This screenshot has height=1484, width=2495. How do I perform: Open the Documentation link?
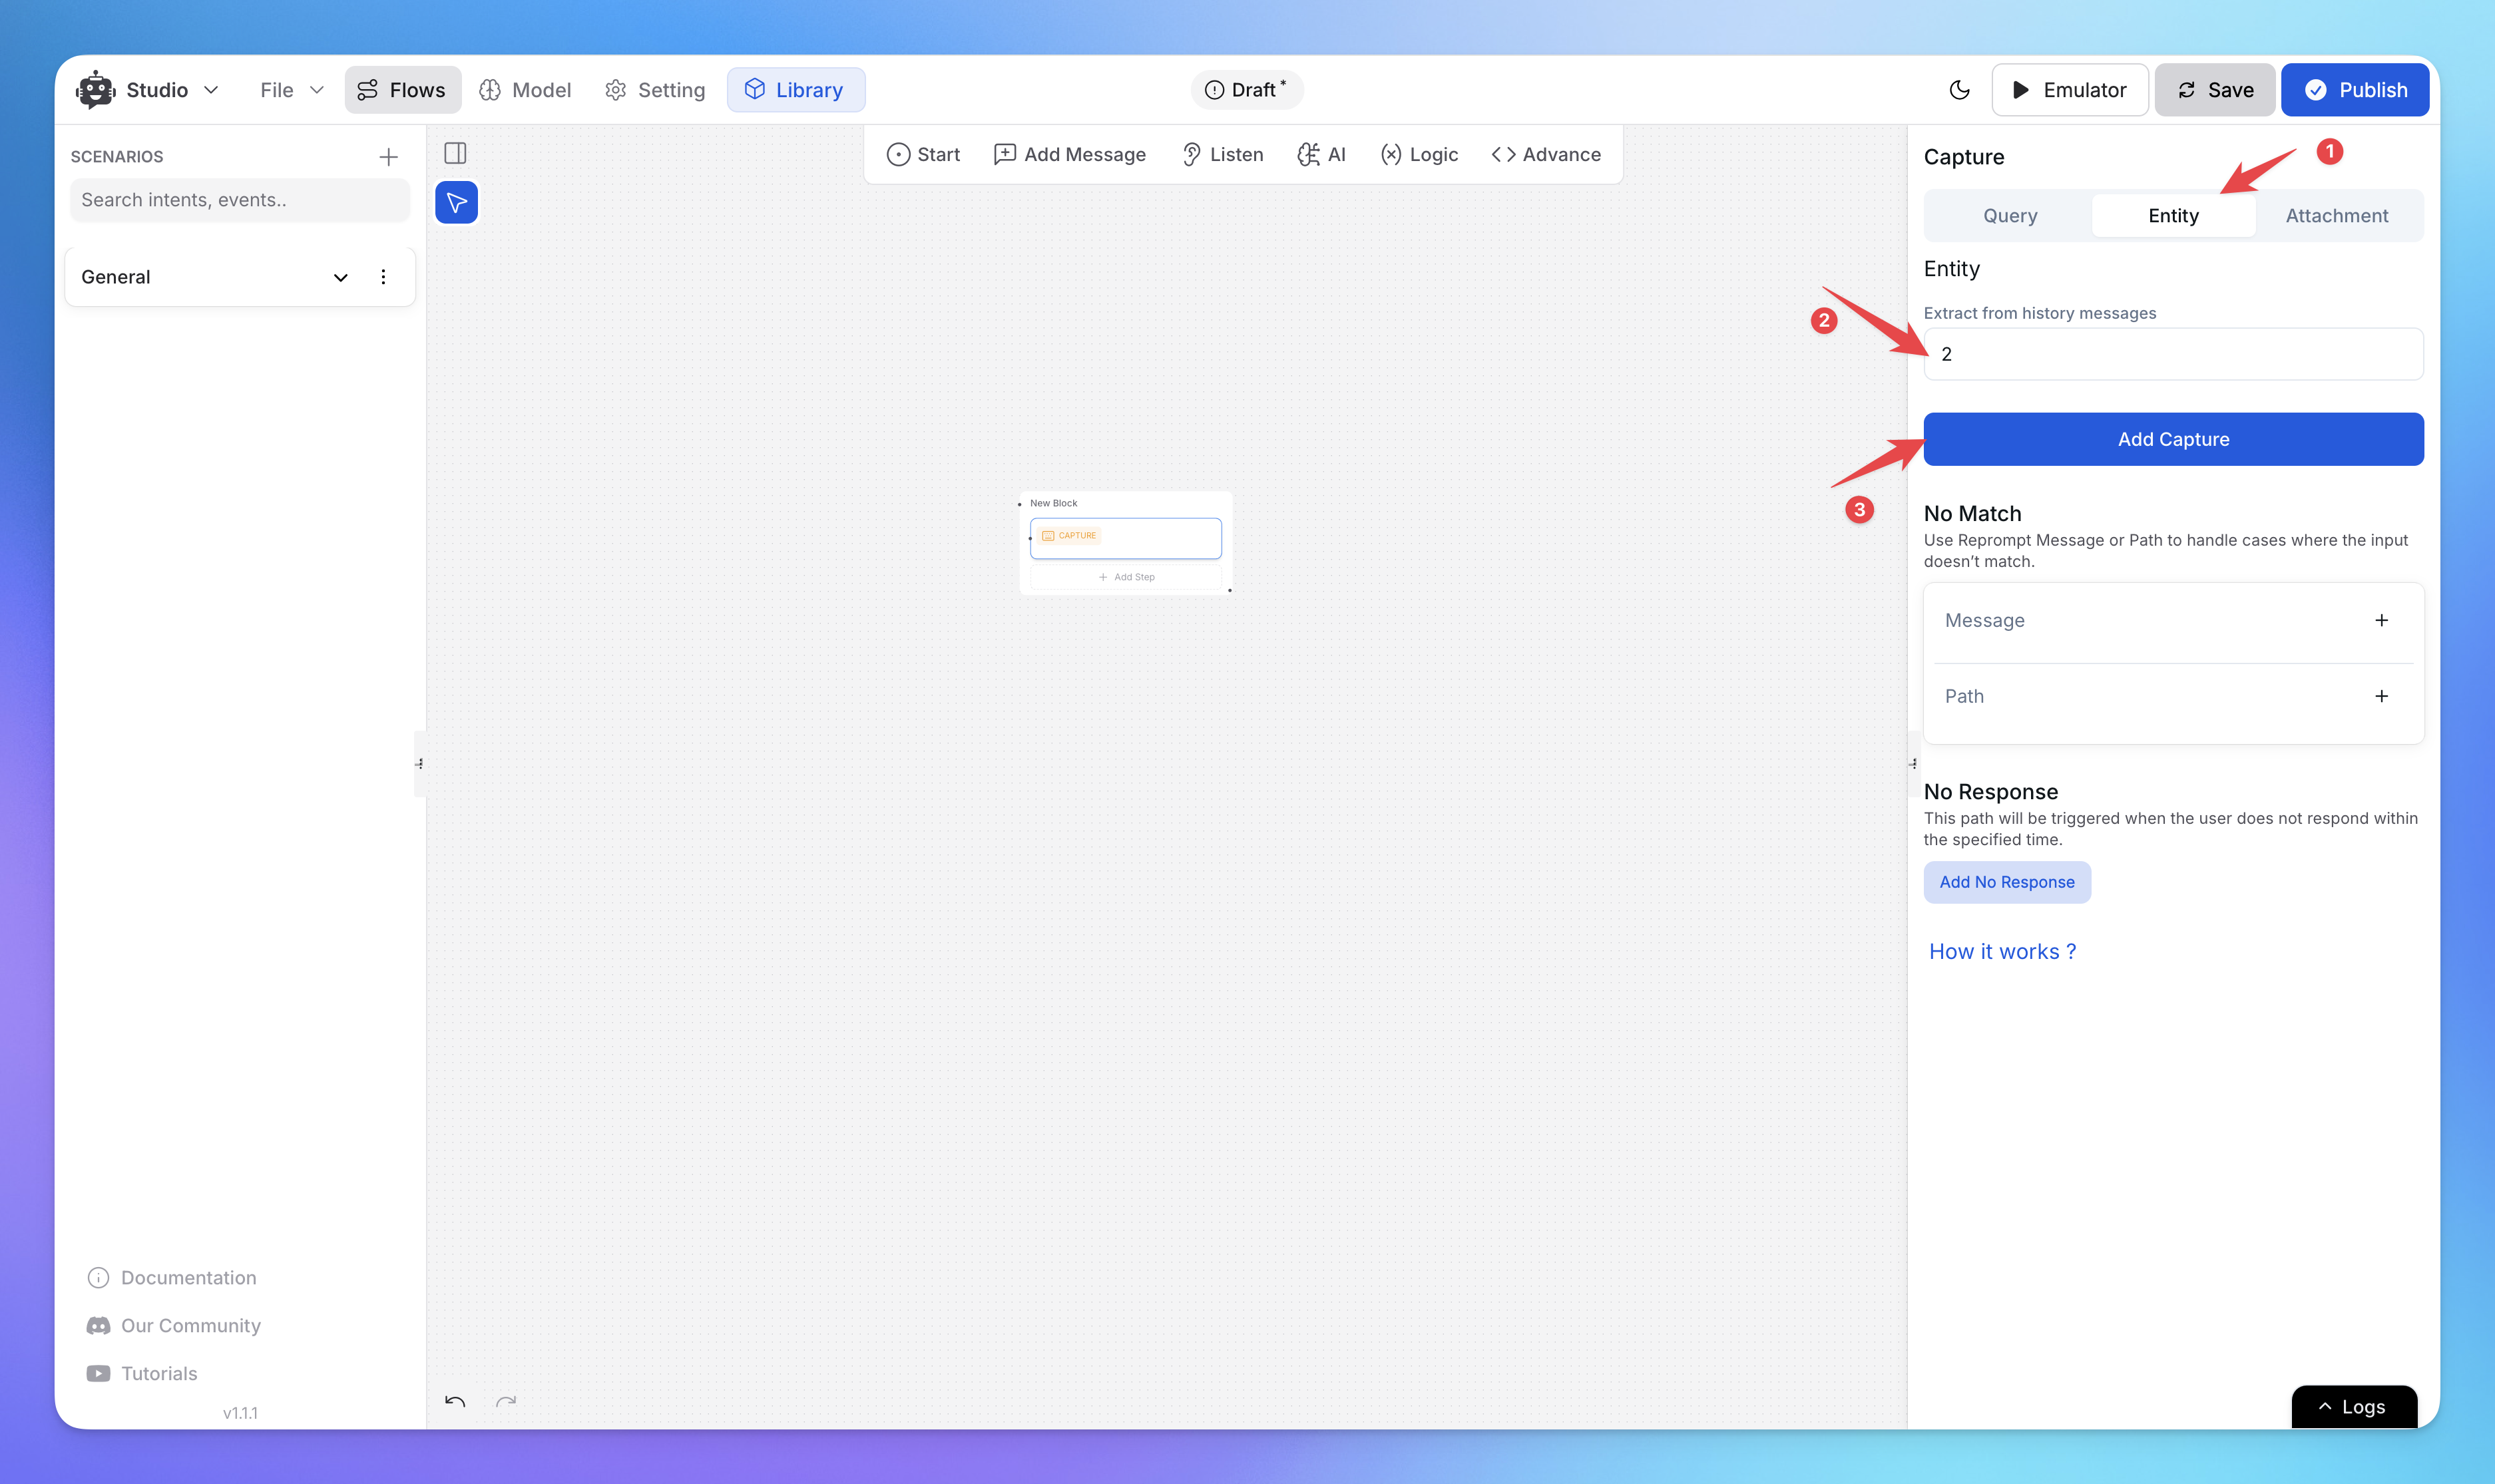click(172, 1278)
